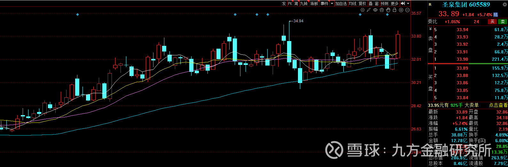Click the 量比 value 2.19
The width and height of the screenshot is (508, 167).
[x=503, y=129]
